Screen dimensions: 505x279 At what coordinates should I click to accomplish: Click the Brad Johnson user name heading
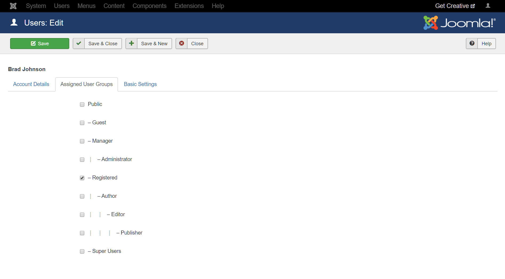27,69
